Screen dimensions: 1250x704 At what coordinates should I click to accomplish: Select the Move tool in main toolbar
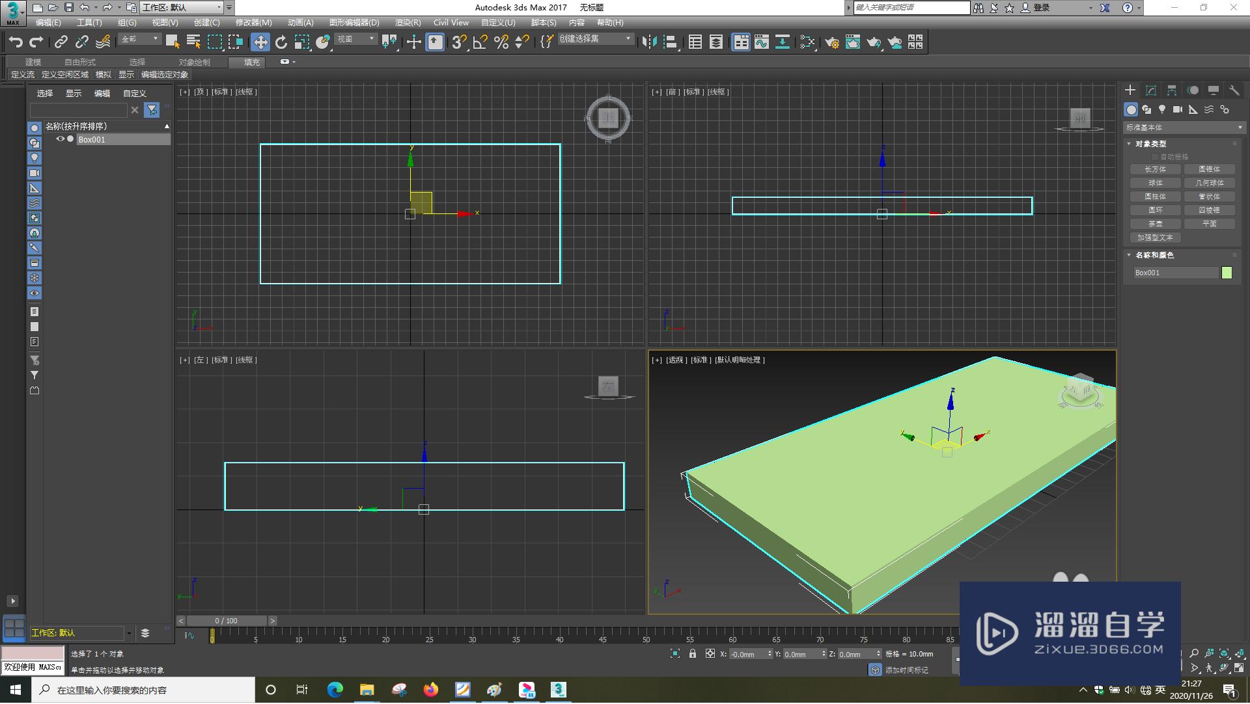pyautogui.click(x=260, y=42)
